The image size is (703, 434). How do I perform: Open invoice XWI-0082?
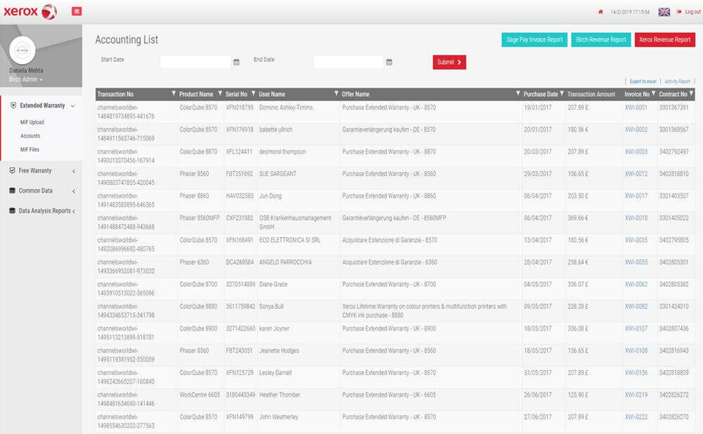(636, 307)
